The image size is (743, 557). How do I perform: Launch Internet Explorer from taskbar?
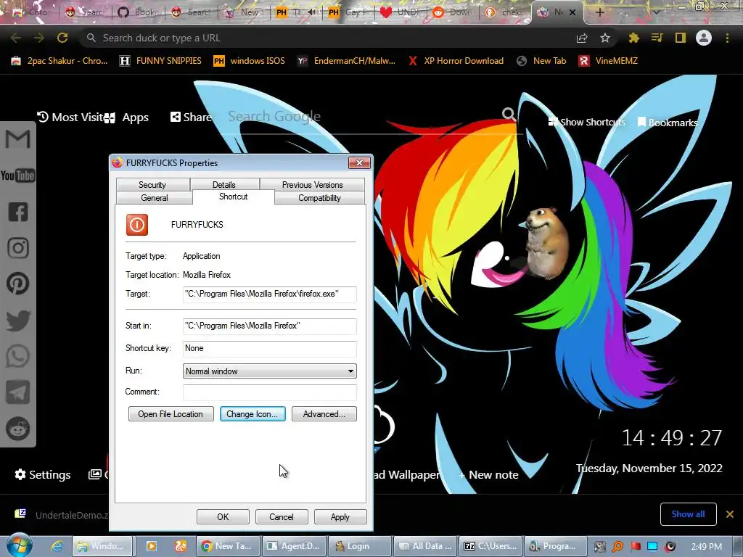(57, 546)
